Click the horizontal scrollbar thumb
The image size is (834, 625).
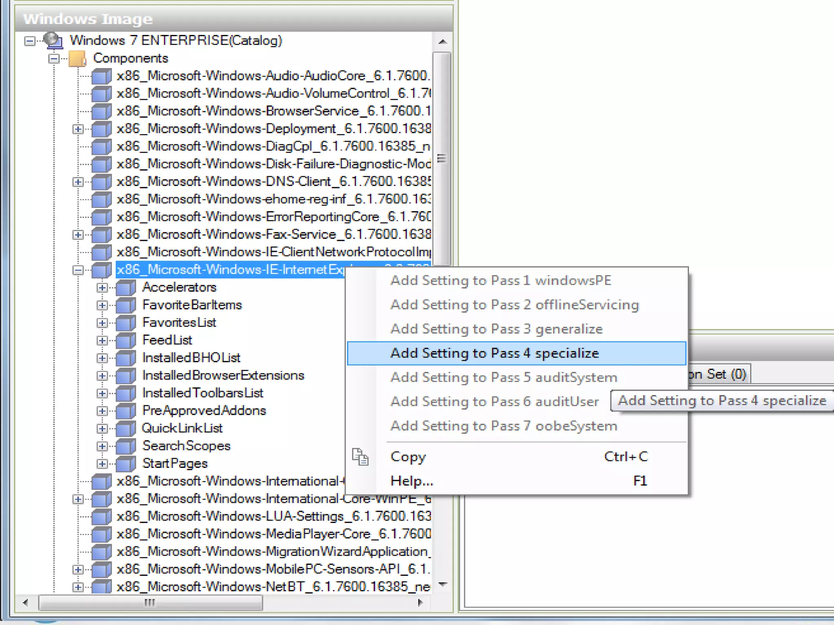150,603
